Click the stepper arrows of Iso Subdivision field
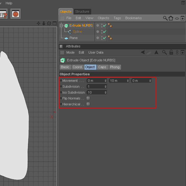Screen dimensions: 186x186 point(105,92)
